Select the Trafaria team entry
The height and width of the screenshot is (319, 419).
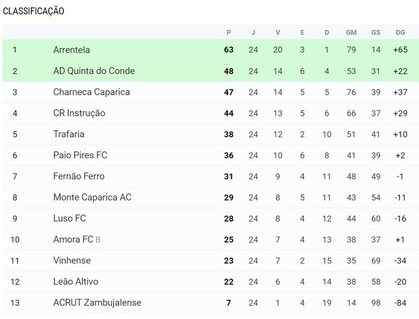click(69, 134)
